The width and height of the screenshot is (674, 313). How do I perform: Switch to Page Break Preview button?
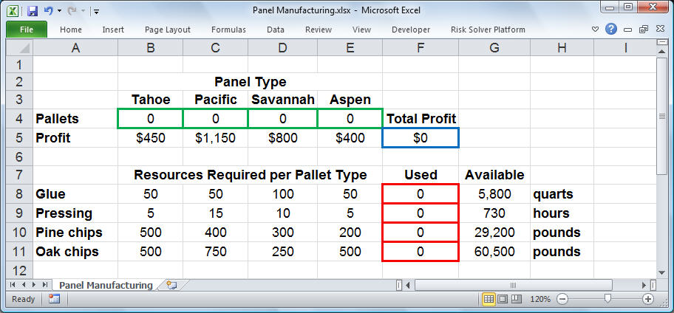515,299
